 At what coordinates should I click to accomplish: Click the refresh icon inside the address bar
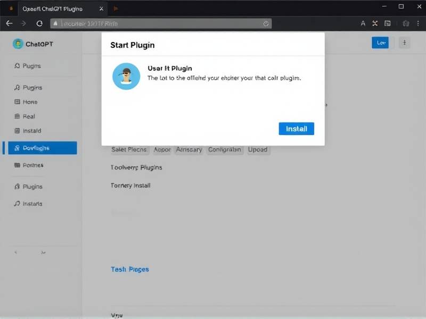coord(266,23)
